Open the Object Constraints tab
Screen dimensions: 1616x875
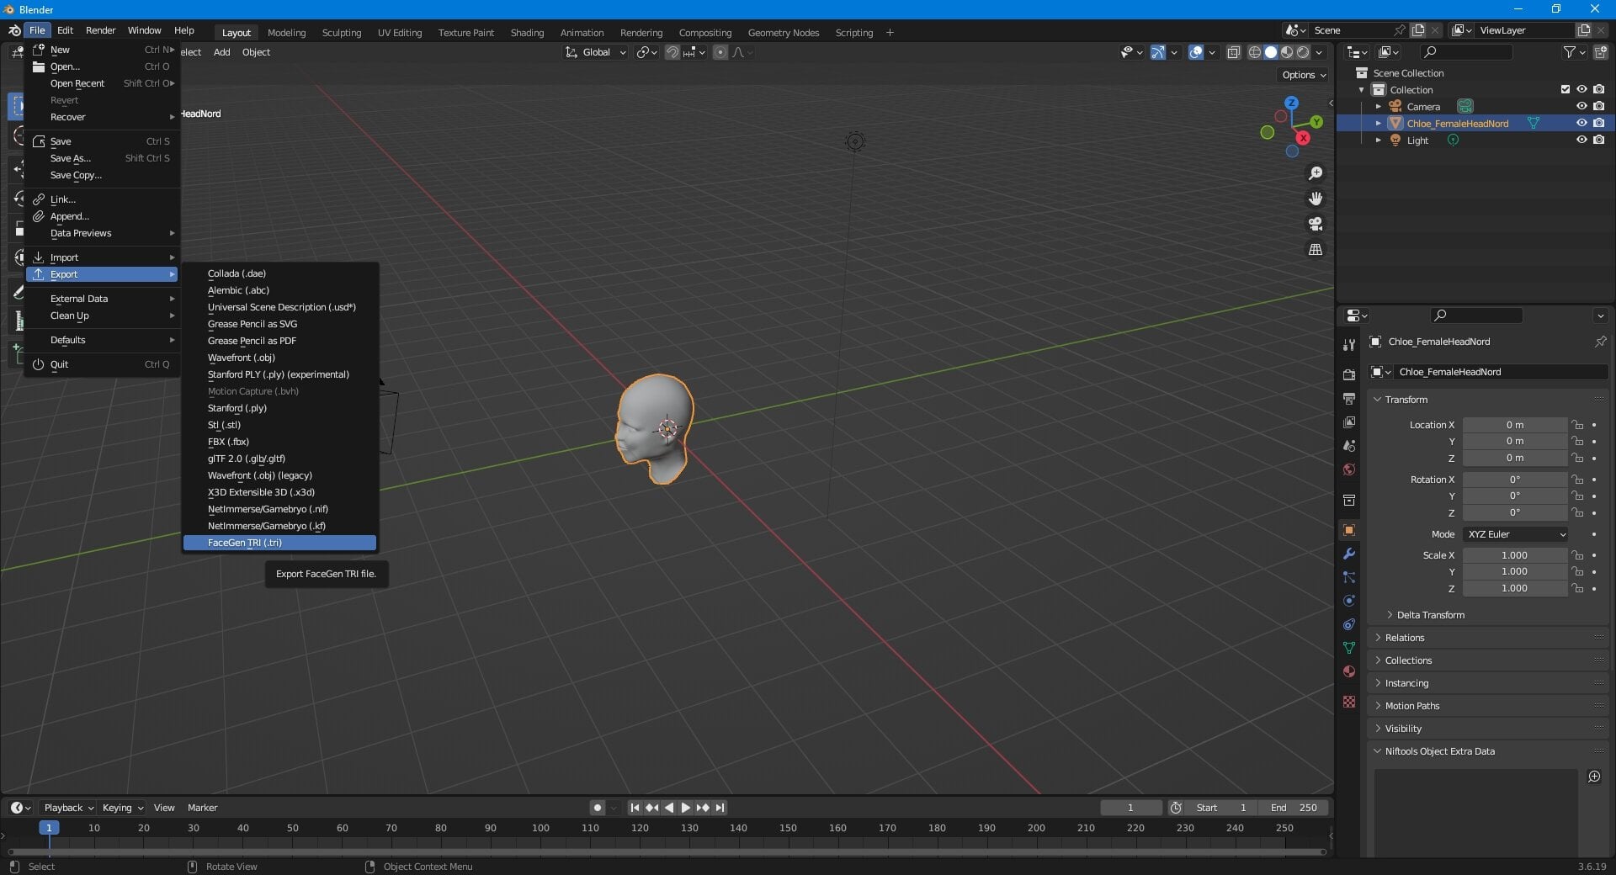[x=1349, y=624]
